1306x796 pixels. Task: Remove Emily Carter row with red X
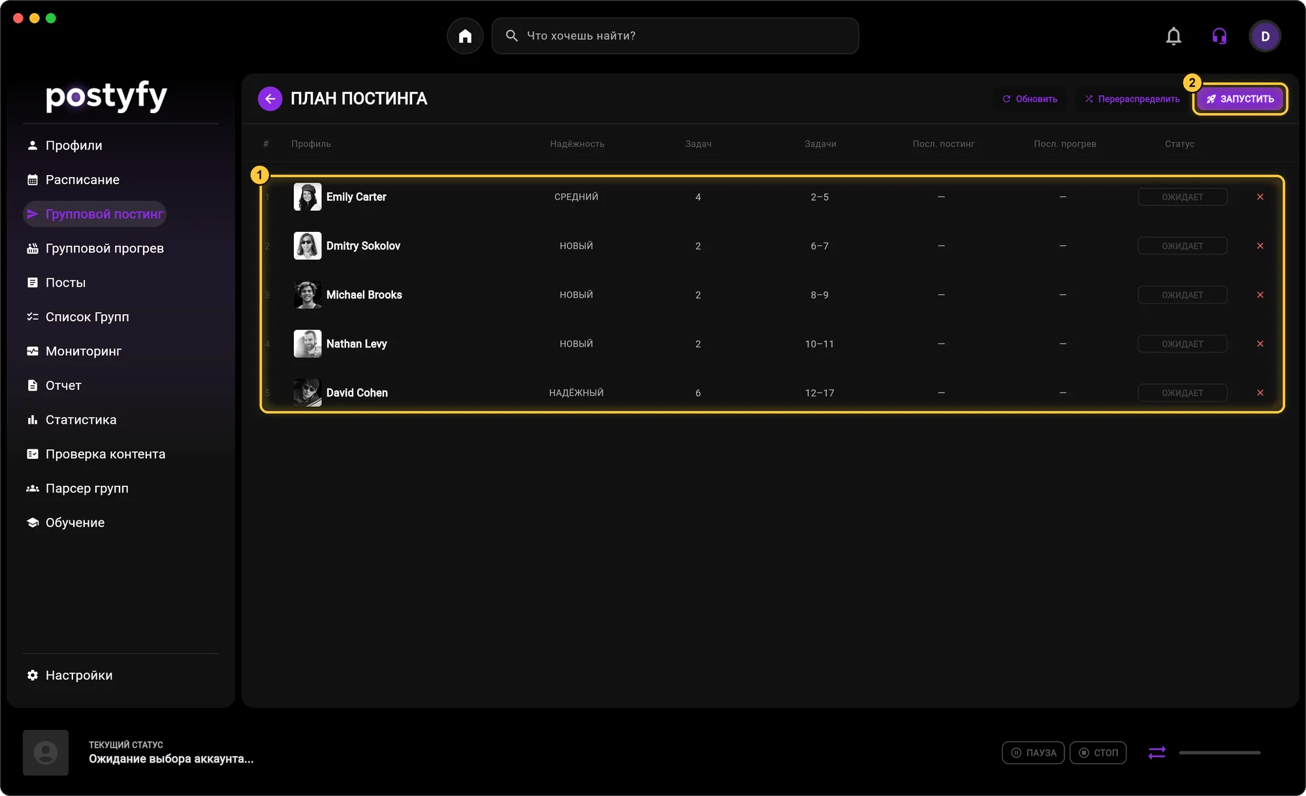coord(1260,197)
